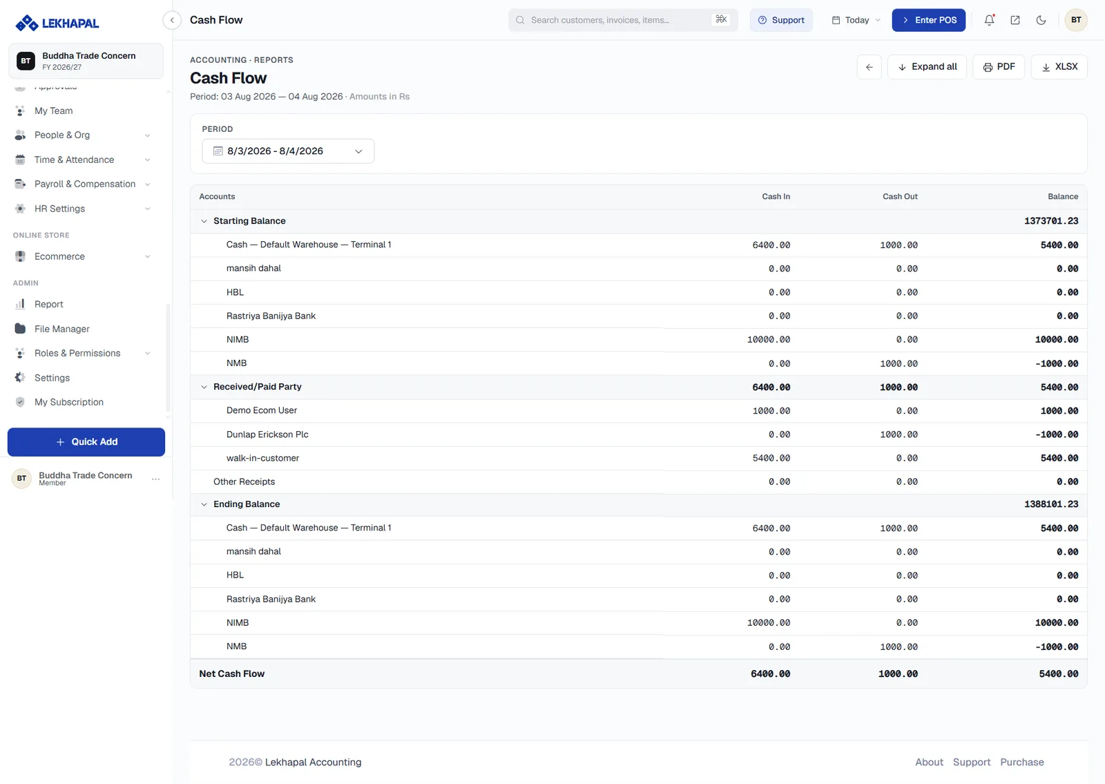
Task: Click About footer link
Action: (929, 762)
